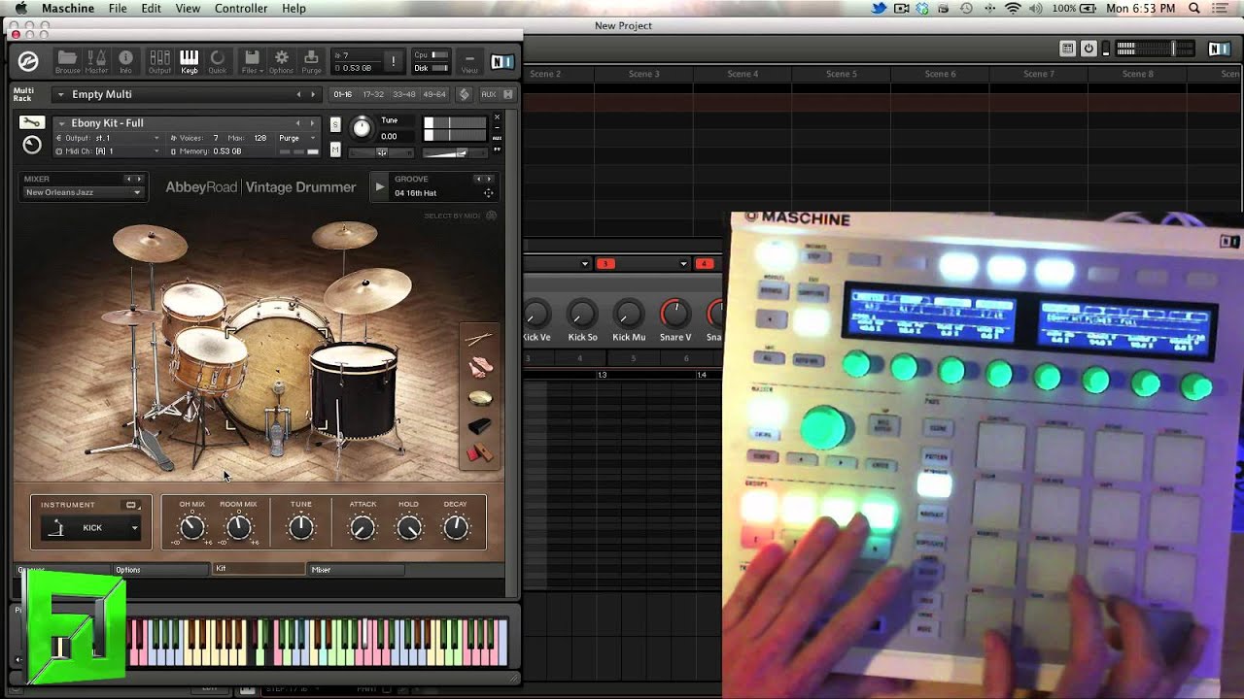Open macOS Spotlight search

(x=1194, y=9)
